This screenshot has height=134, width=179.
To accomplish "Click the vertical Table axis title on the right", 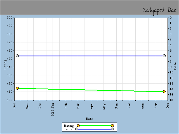I will click(175, 66).
